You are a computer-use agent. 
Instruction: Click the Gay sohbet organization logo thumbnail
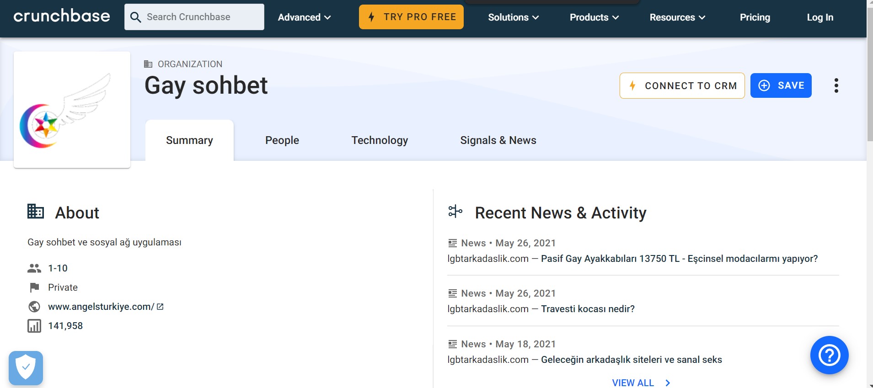click(72, 110)
